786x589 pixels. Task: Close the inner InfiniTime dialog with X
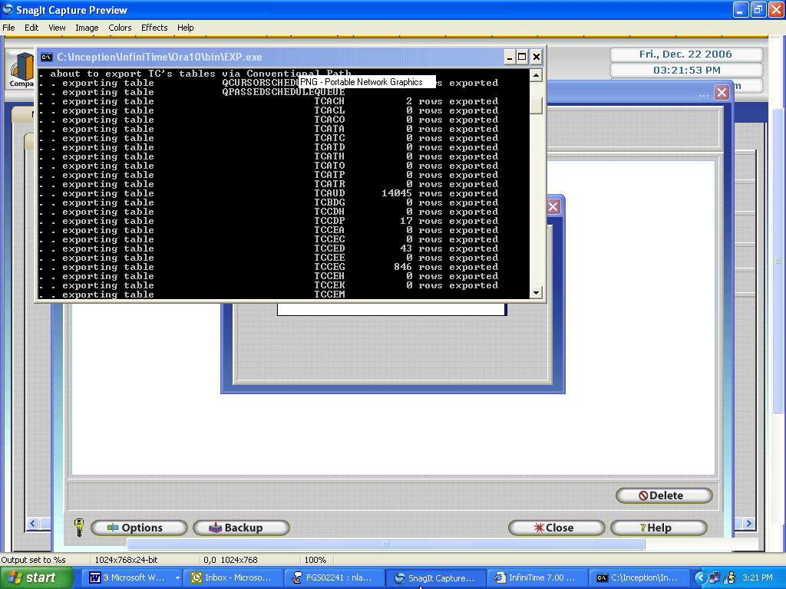(x=553, y=207)
